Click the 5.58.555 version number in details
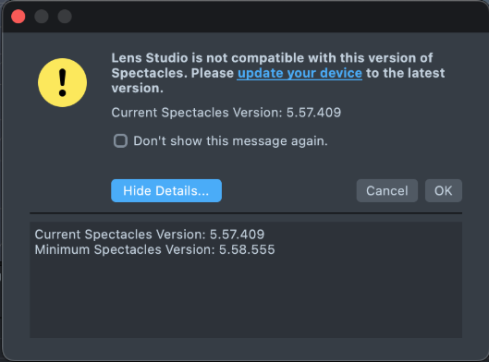 pyautogui.click(x=247, y=249)
